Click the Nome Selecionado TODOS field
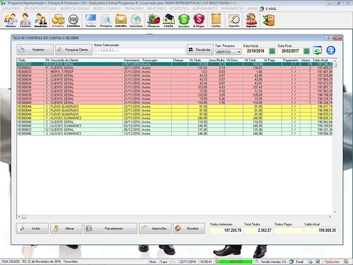This screenshot has height=265, width=353. pyautogui.click(x=139, y=51)
